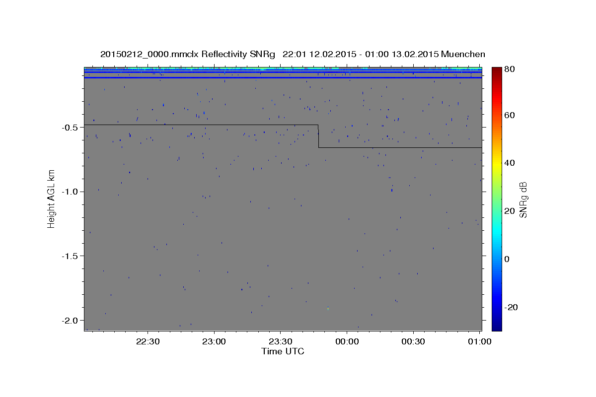Click the colorbar value 20
This screenshot has height=397, width=596.
510,211
